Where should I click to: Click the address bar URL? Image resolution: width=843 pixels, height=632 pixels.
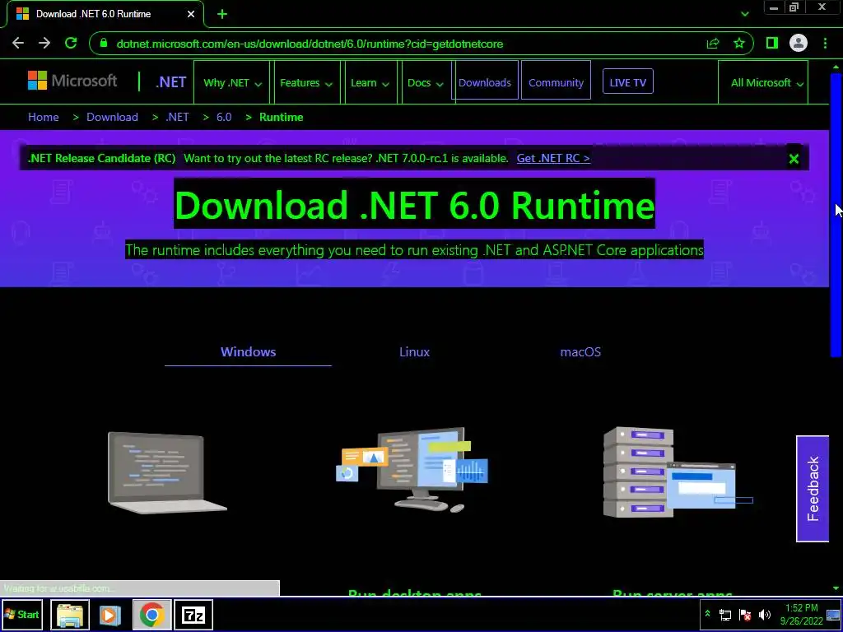click(x=310, y=44)
